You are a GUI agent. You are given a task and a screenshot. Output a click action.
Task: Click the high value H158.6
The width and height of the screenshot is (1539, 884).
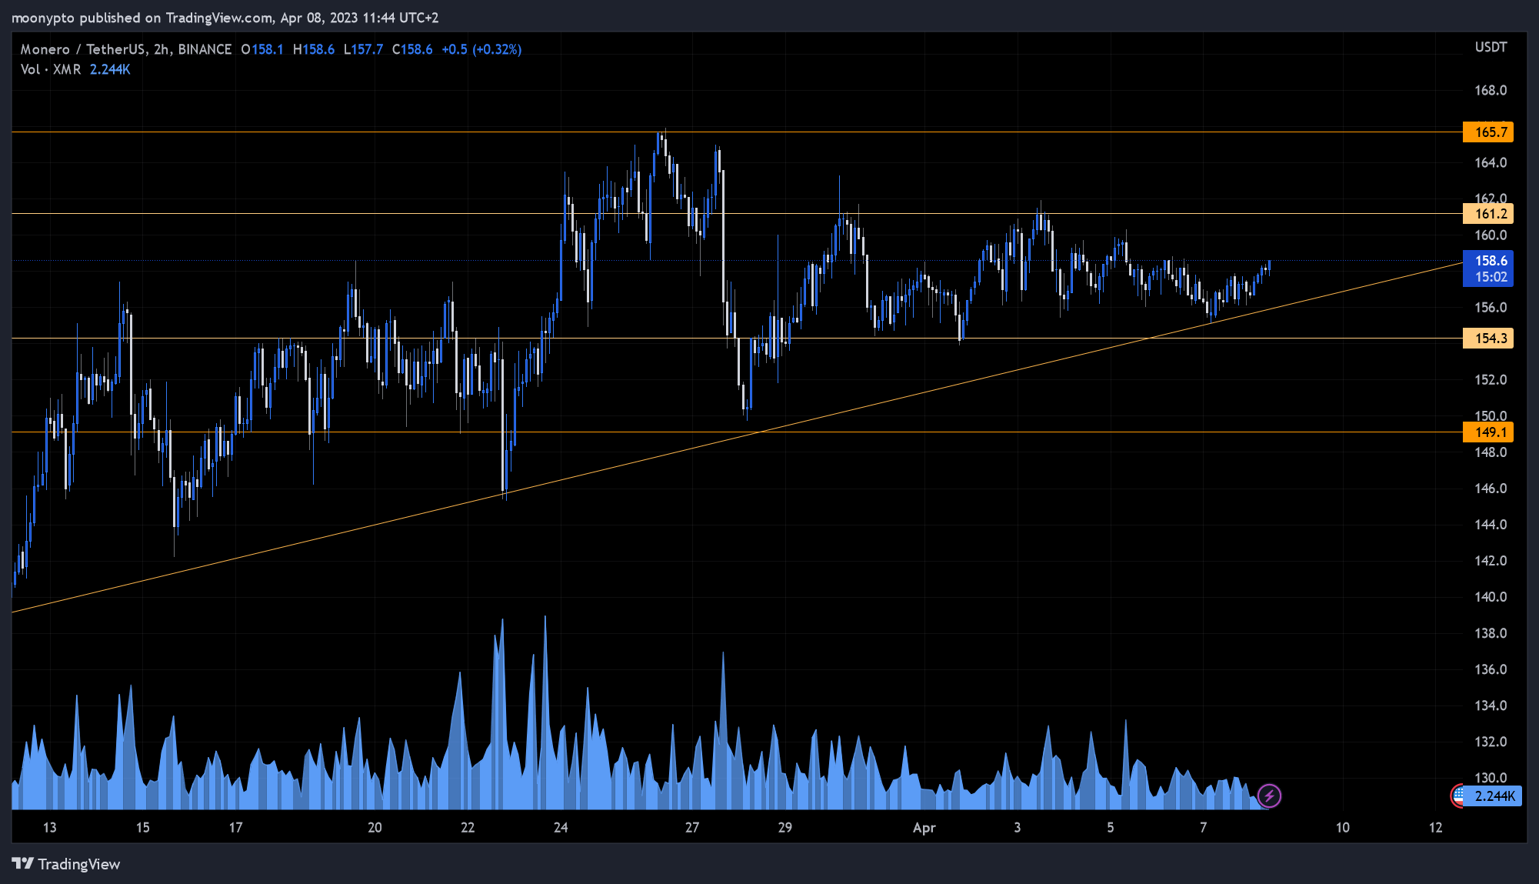(x=314, y=49)
